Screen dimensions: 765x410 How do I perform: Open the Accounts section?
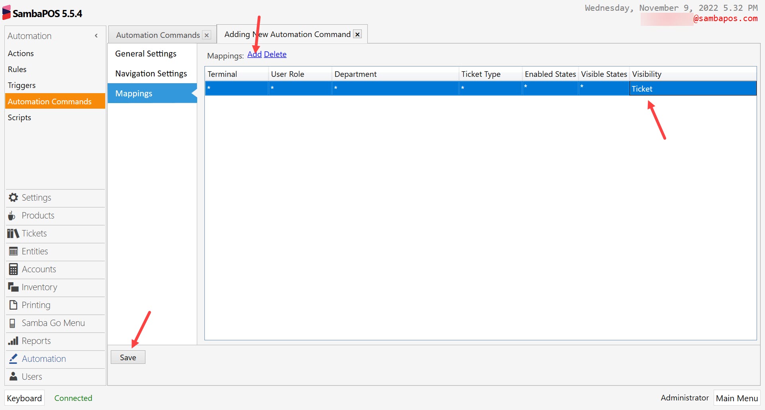(38, 269)
